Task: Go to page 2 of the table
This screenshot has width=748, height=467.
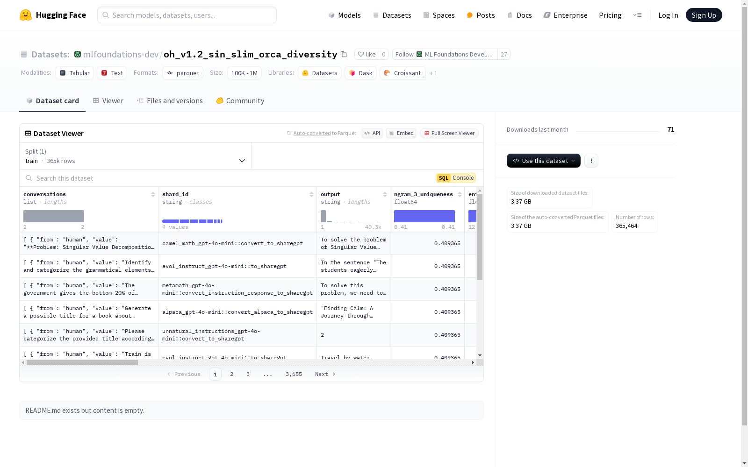Action: 231,374
